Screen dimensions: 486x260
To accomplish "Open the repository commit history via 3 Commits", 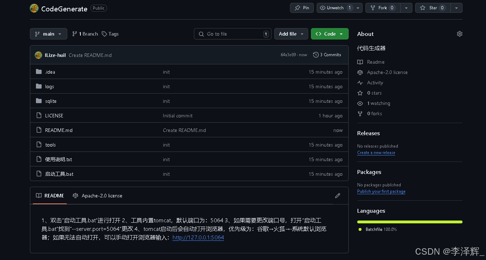I will coord(327,55).
